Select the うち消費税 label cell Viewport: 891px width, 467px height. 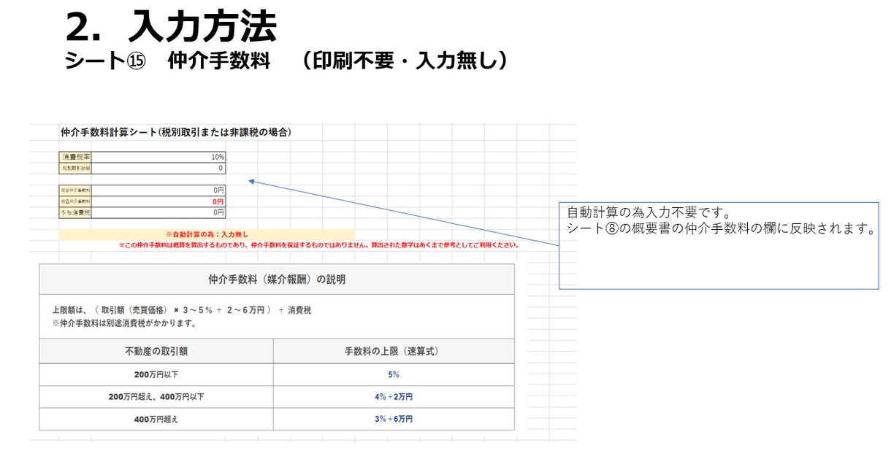point(76,212)
